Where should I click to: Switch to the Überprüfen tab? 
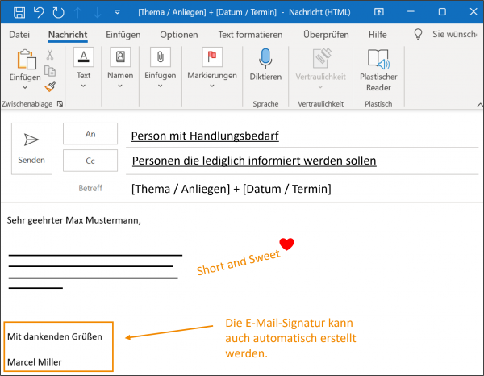[x=326, y=35]
